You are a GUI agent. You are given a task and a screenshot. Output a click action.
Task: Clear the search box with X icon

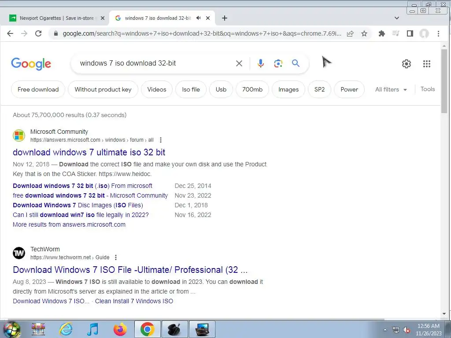[239, 63]
